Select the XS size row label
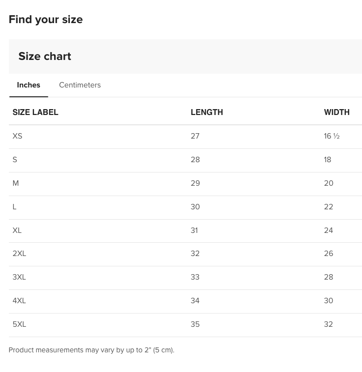The width and height of the screenshot is (362, 372). [x=17, y=136]
